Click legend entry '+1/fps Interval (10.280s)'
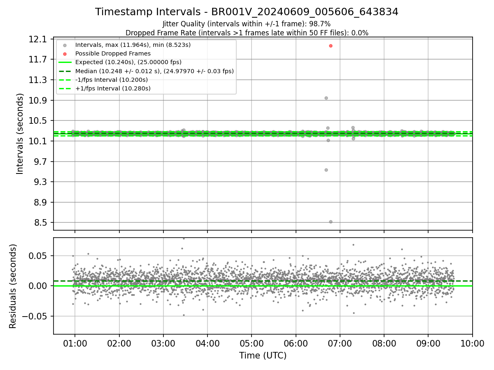The width and height of the screenshot is (494, 370). point(113,88)
